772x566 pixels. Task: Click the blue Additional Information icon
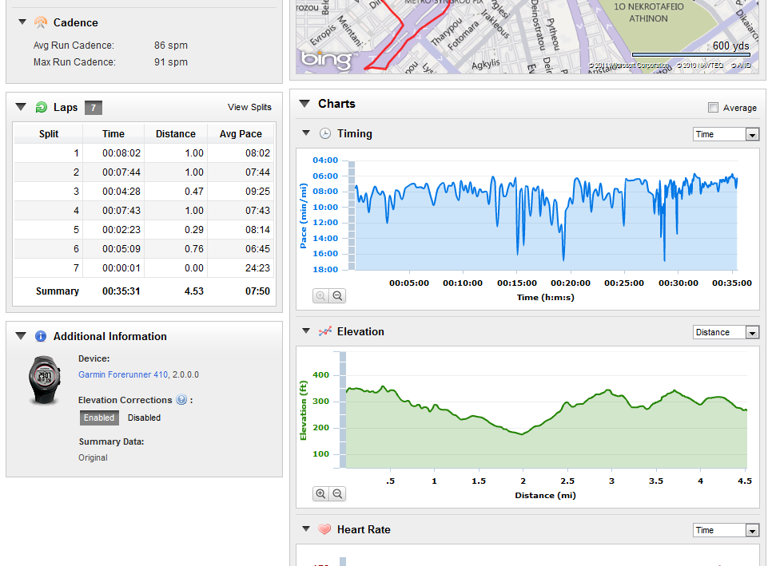(x=41, y=336)
